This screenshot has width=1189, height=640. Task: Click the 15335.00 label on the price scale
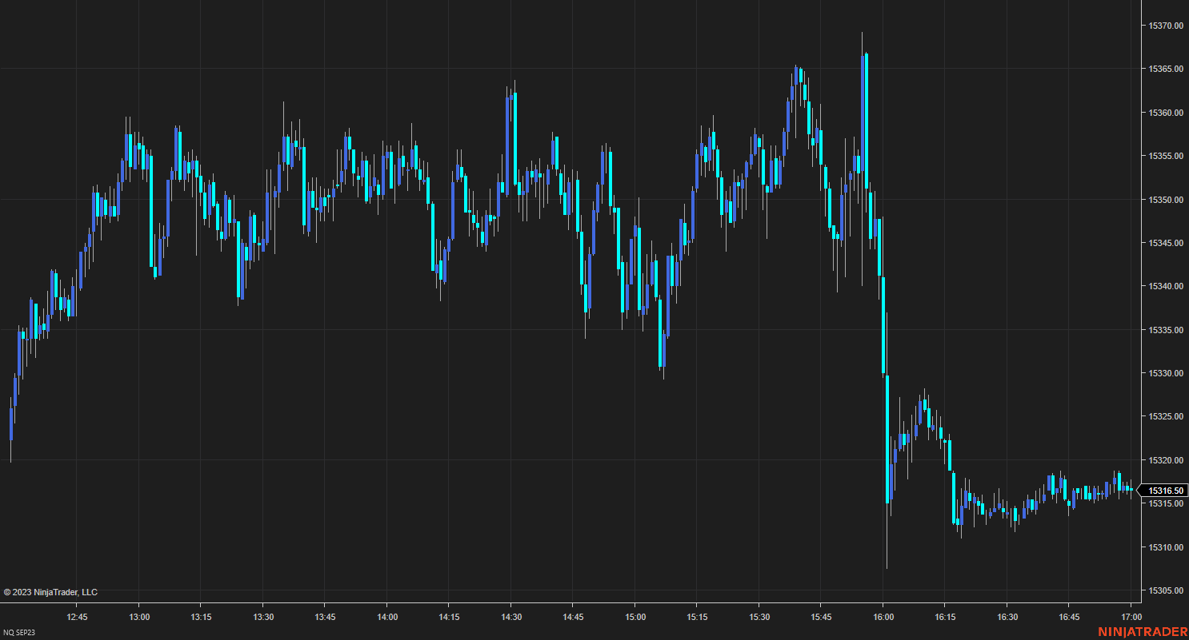tap(1165, 330)
